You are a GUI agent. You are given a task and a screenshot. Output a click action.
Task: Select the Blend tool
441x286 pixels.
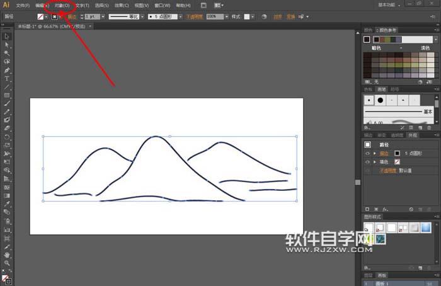click(7, 212)
